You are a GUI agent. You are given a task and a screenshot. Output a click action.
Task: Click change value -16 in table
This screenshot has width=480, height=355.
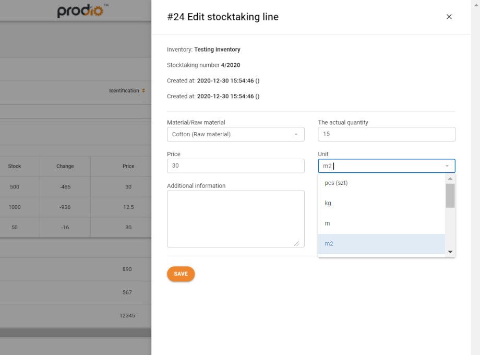point(65,227)
